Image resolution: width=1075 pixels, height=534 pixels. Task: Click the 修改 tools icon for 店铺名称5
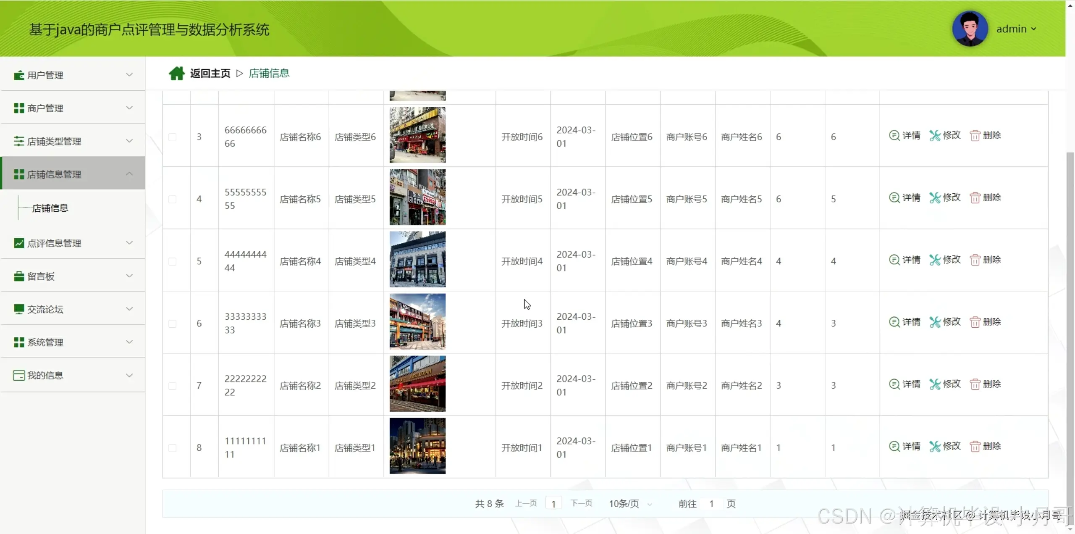[935, 197]
